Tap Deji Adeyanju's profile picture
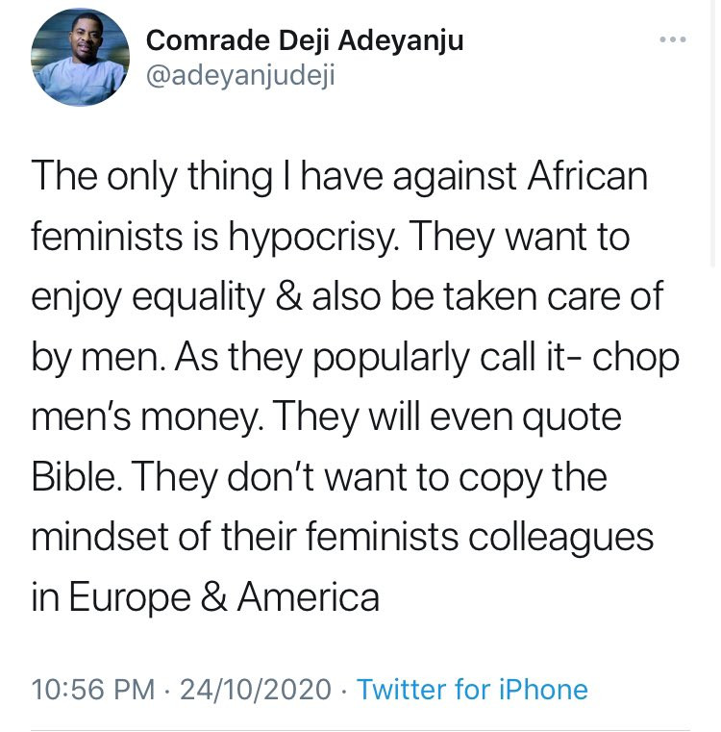This screenshot has height=732, width=721. click(x=81, y=58)
